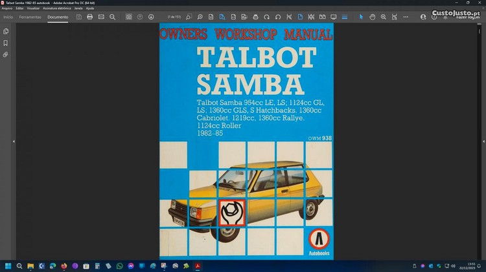Viewport: 486px width, 272px height.
Task: Open the page thumbnails panel
Action: (6, 31)
